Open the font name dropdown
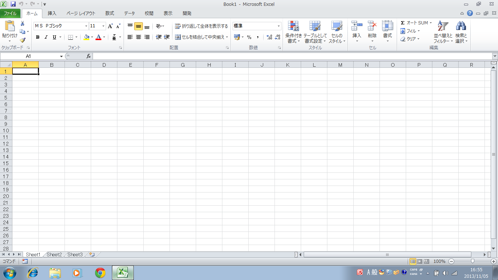 [x=86, y=26]
